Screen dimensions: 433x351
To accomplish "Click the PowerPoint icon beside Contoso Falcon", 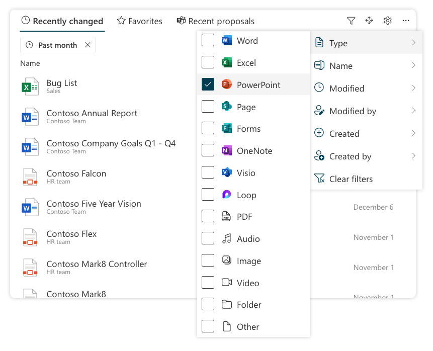I will (x=30, y=177).
